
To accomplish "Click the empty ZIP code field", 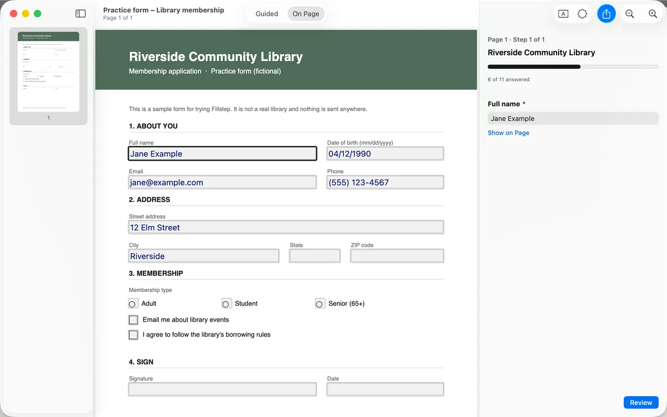I will (397, 256).
